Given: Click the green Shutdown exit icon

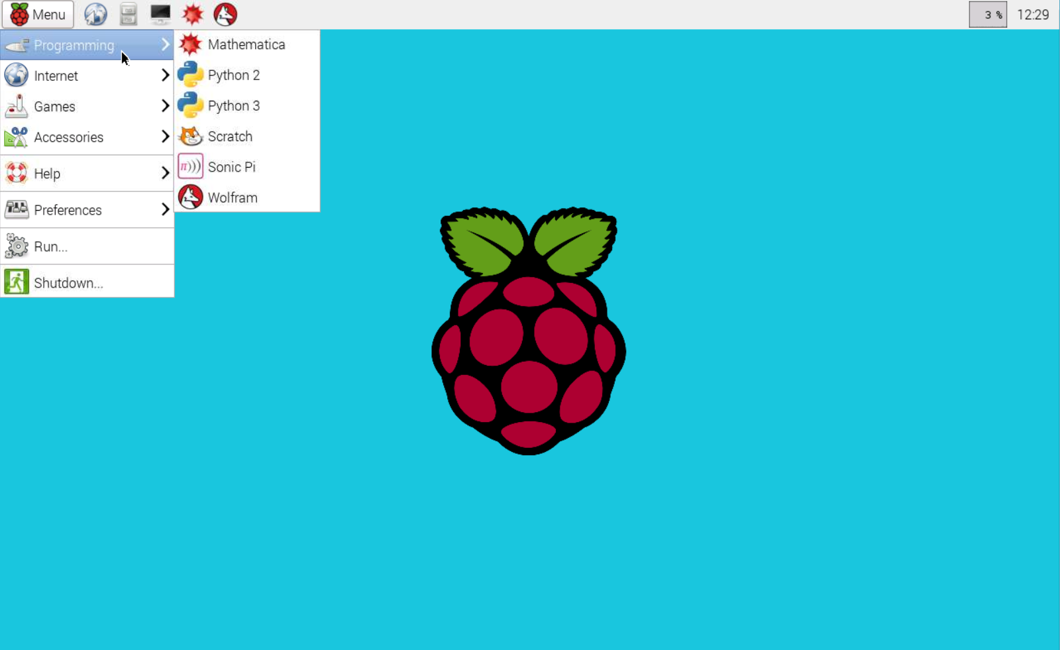Looking at the screenshot, I should pyautogui.click(x=17, y=283).
